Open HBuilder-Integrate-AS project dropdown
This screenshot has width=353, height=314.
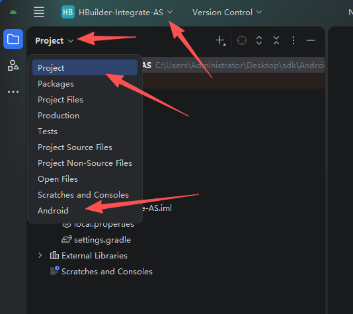coord(117,12)
